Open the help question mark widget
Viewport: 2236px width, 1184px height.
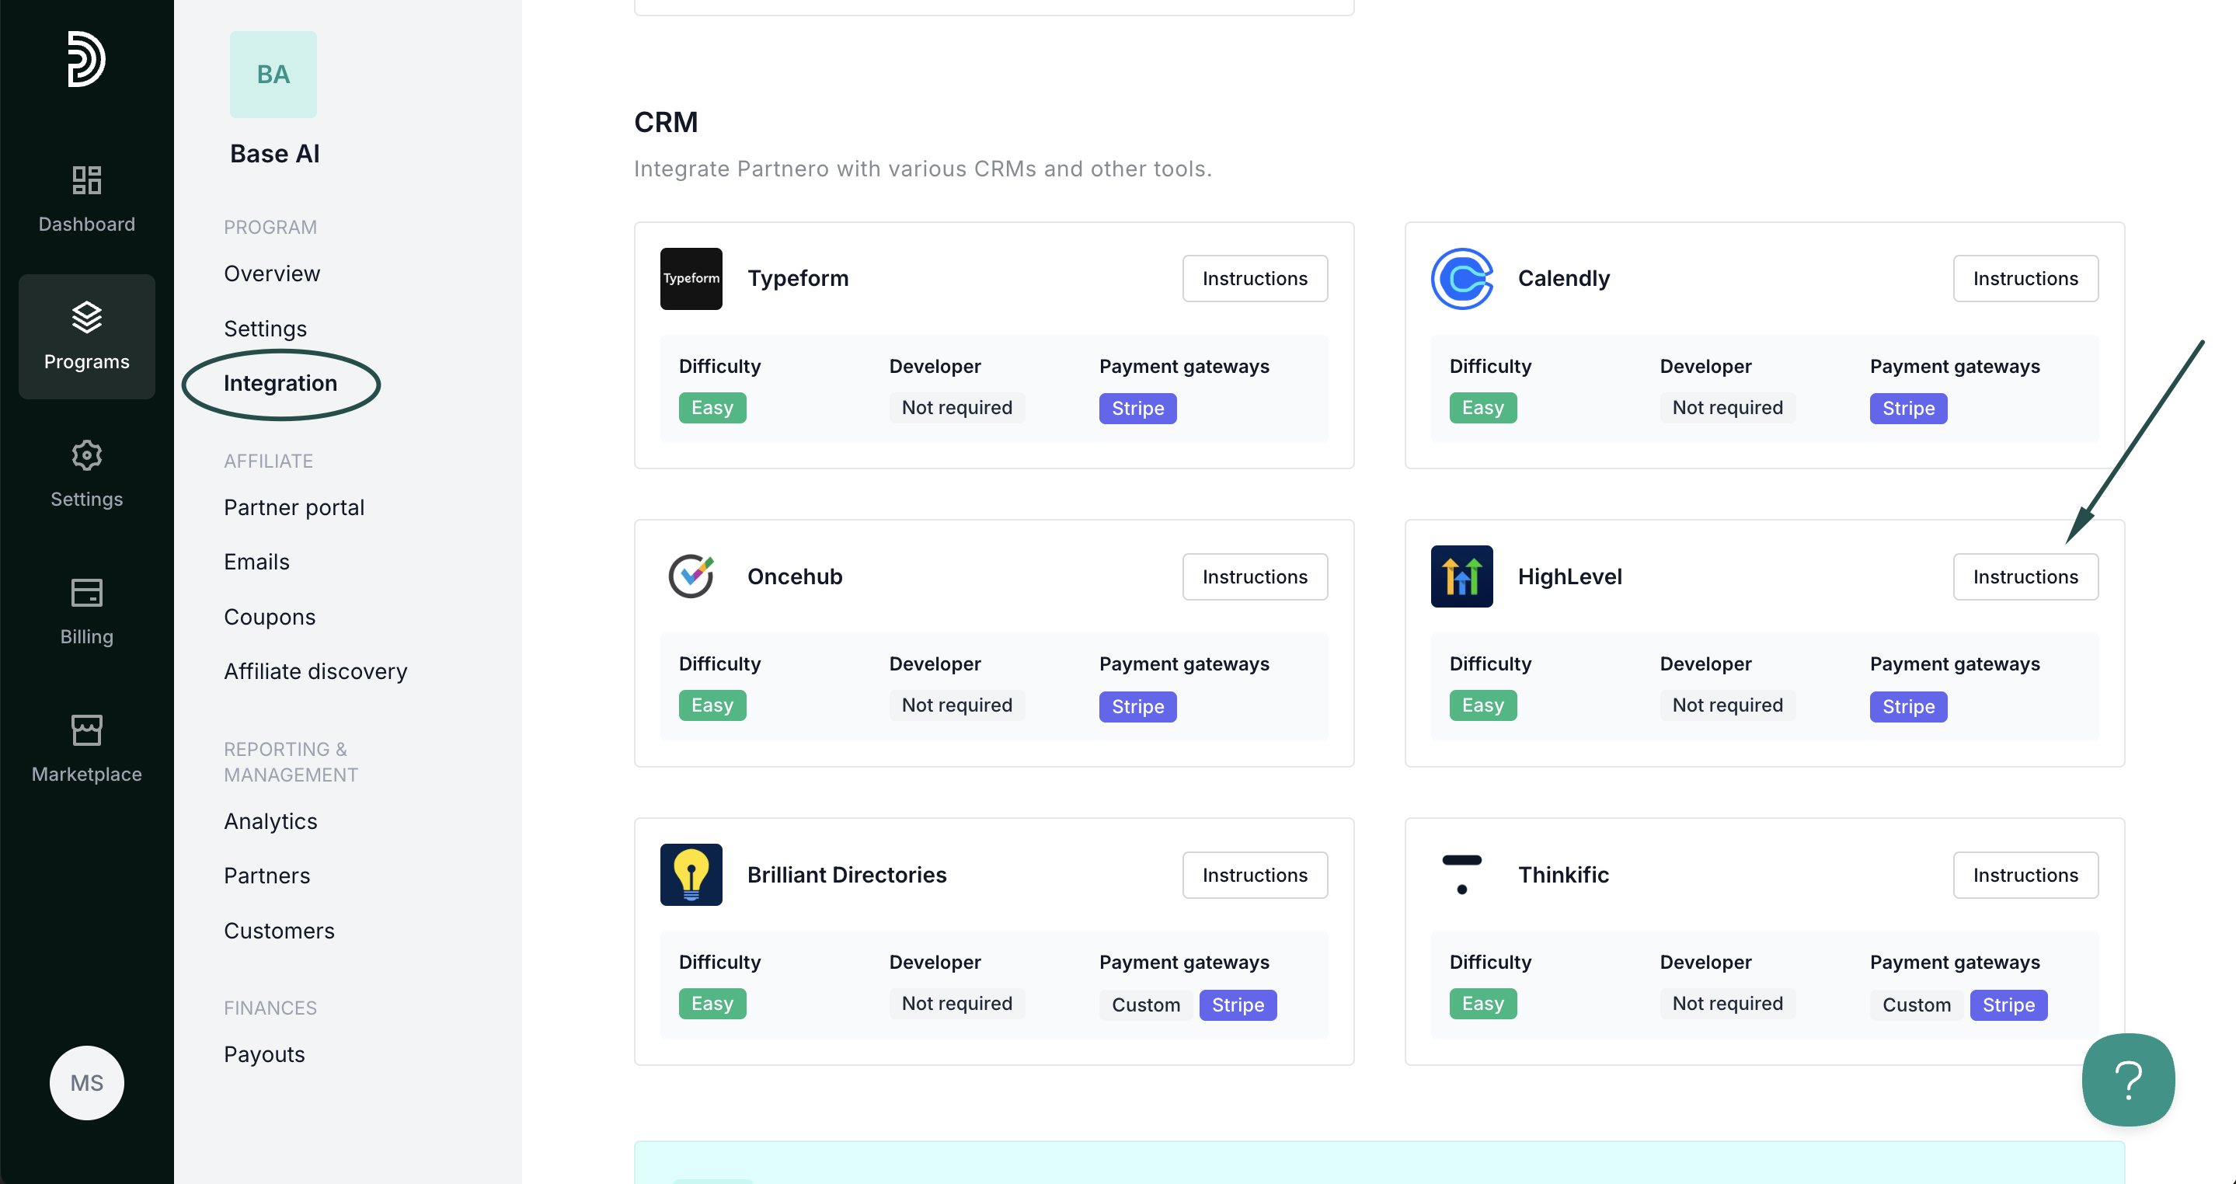pos(2128,1080)
